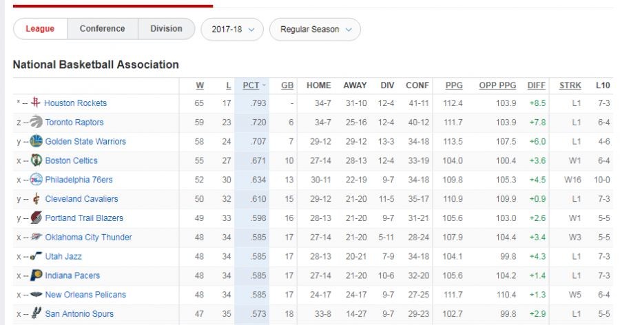Open the Oklahoma City Thunder team link
This screenshot has width=620, height=325.
(x=88, y=238)
